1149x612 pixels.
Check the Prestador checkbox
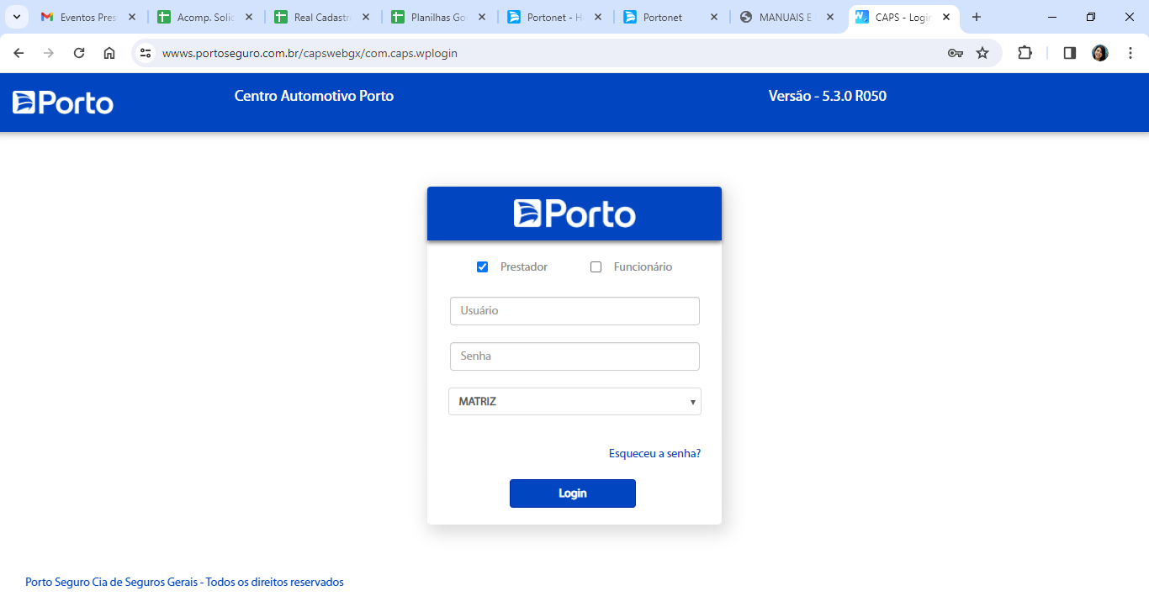tap(482, 267)
